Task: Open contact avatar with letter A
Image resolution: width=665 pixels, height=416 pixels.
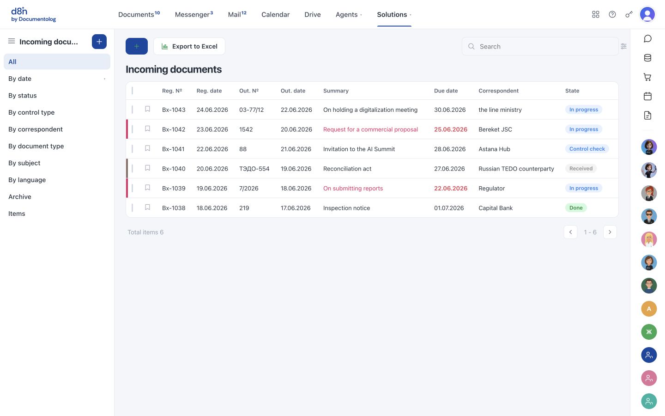Action: pos(649,309)
